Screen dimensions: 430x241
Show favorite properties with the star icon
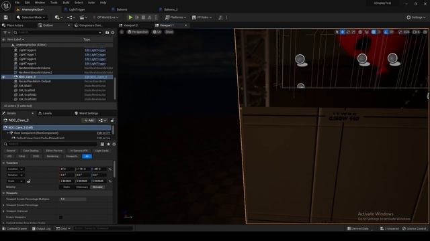click(108, 144)
